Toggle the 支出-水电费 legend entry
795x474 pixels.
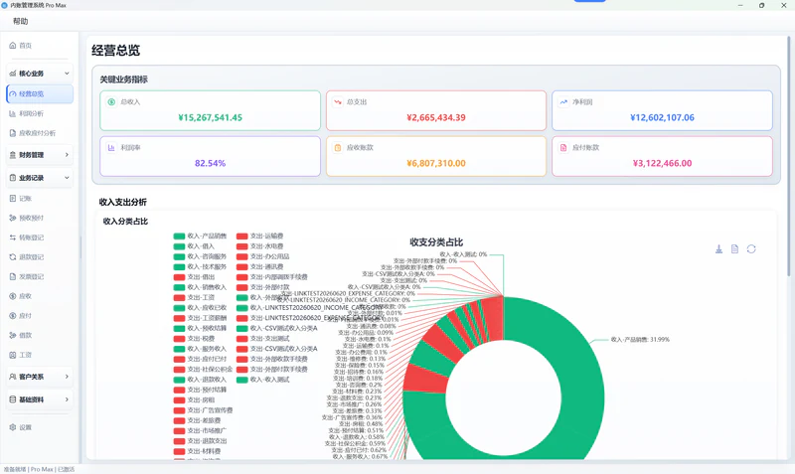point(259,246)
